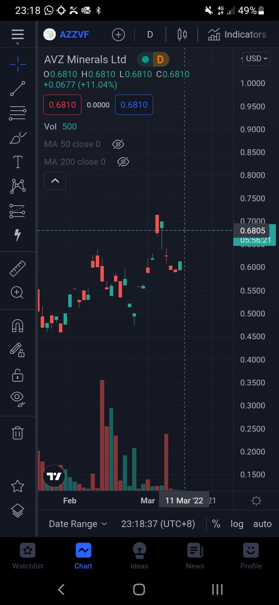Click the 23:18:37 (UTC+8) timezone
279x605 pixels.
(158, 524)
